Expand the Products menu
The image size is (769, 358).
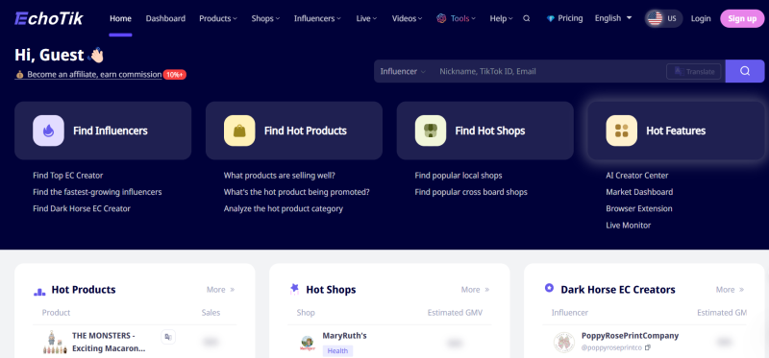pos(218,18)
